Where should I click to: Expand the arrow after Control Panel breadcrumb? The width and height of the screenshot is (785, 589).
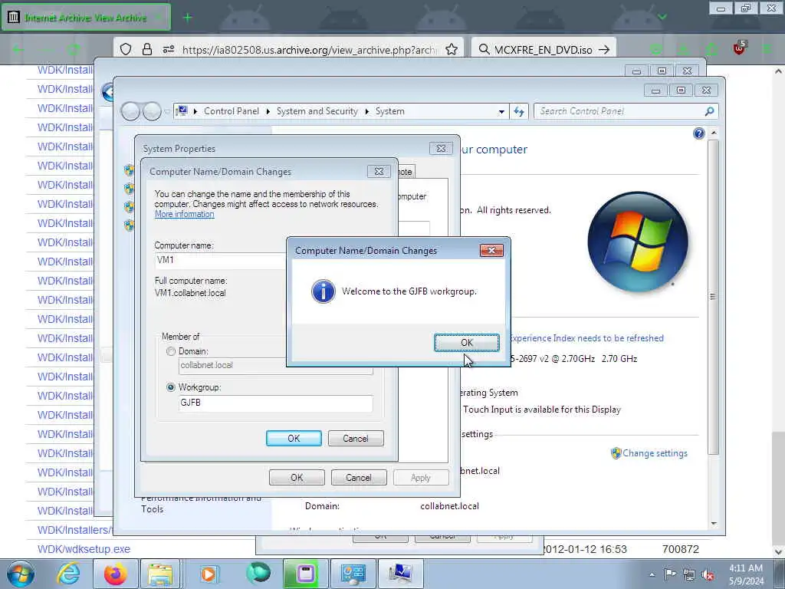(x=268, y=111)
